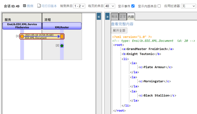Open the 可打印版本 link text
Image resolution: width=197 pixels, height=114 pixels.
(49, 6)
